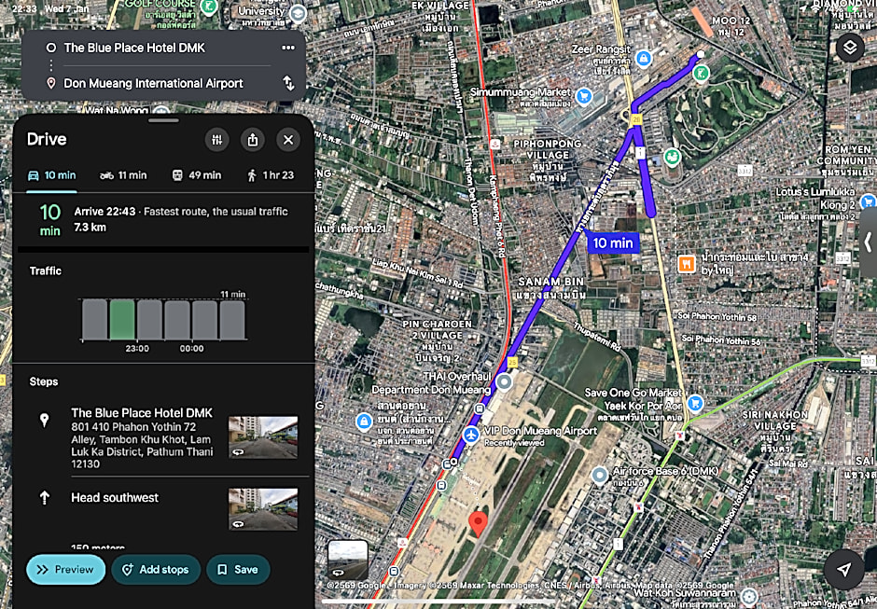Viewport: 877px width, 609px height.
Task: Click THAI Overhaul Department gray marker
Action: point(504,382)
